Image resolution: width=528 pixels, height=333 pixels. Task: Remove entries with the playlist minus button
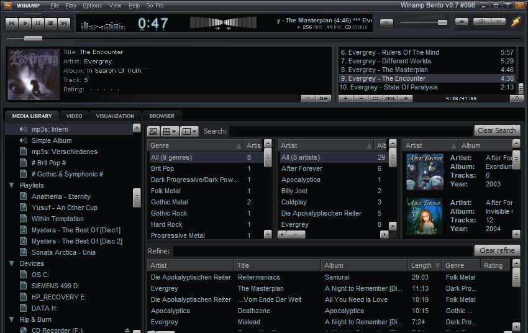(x=361, y=98)
